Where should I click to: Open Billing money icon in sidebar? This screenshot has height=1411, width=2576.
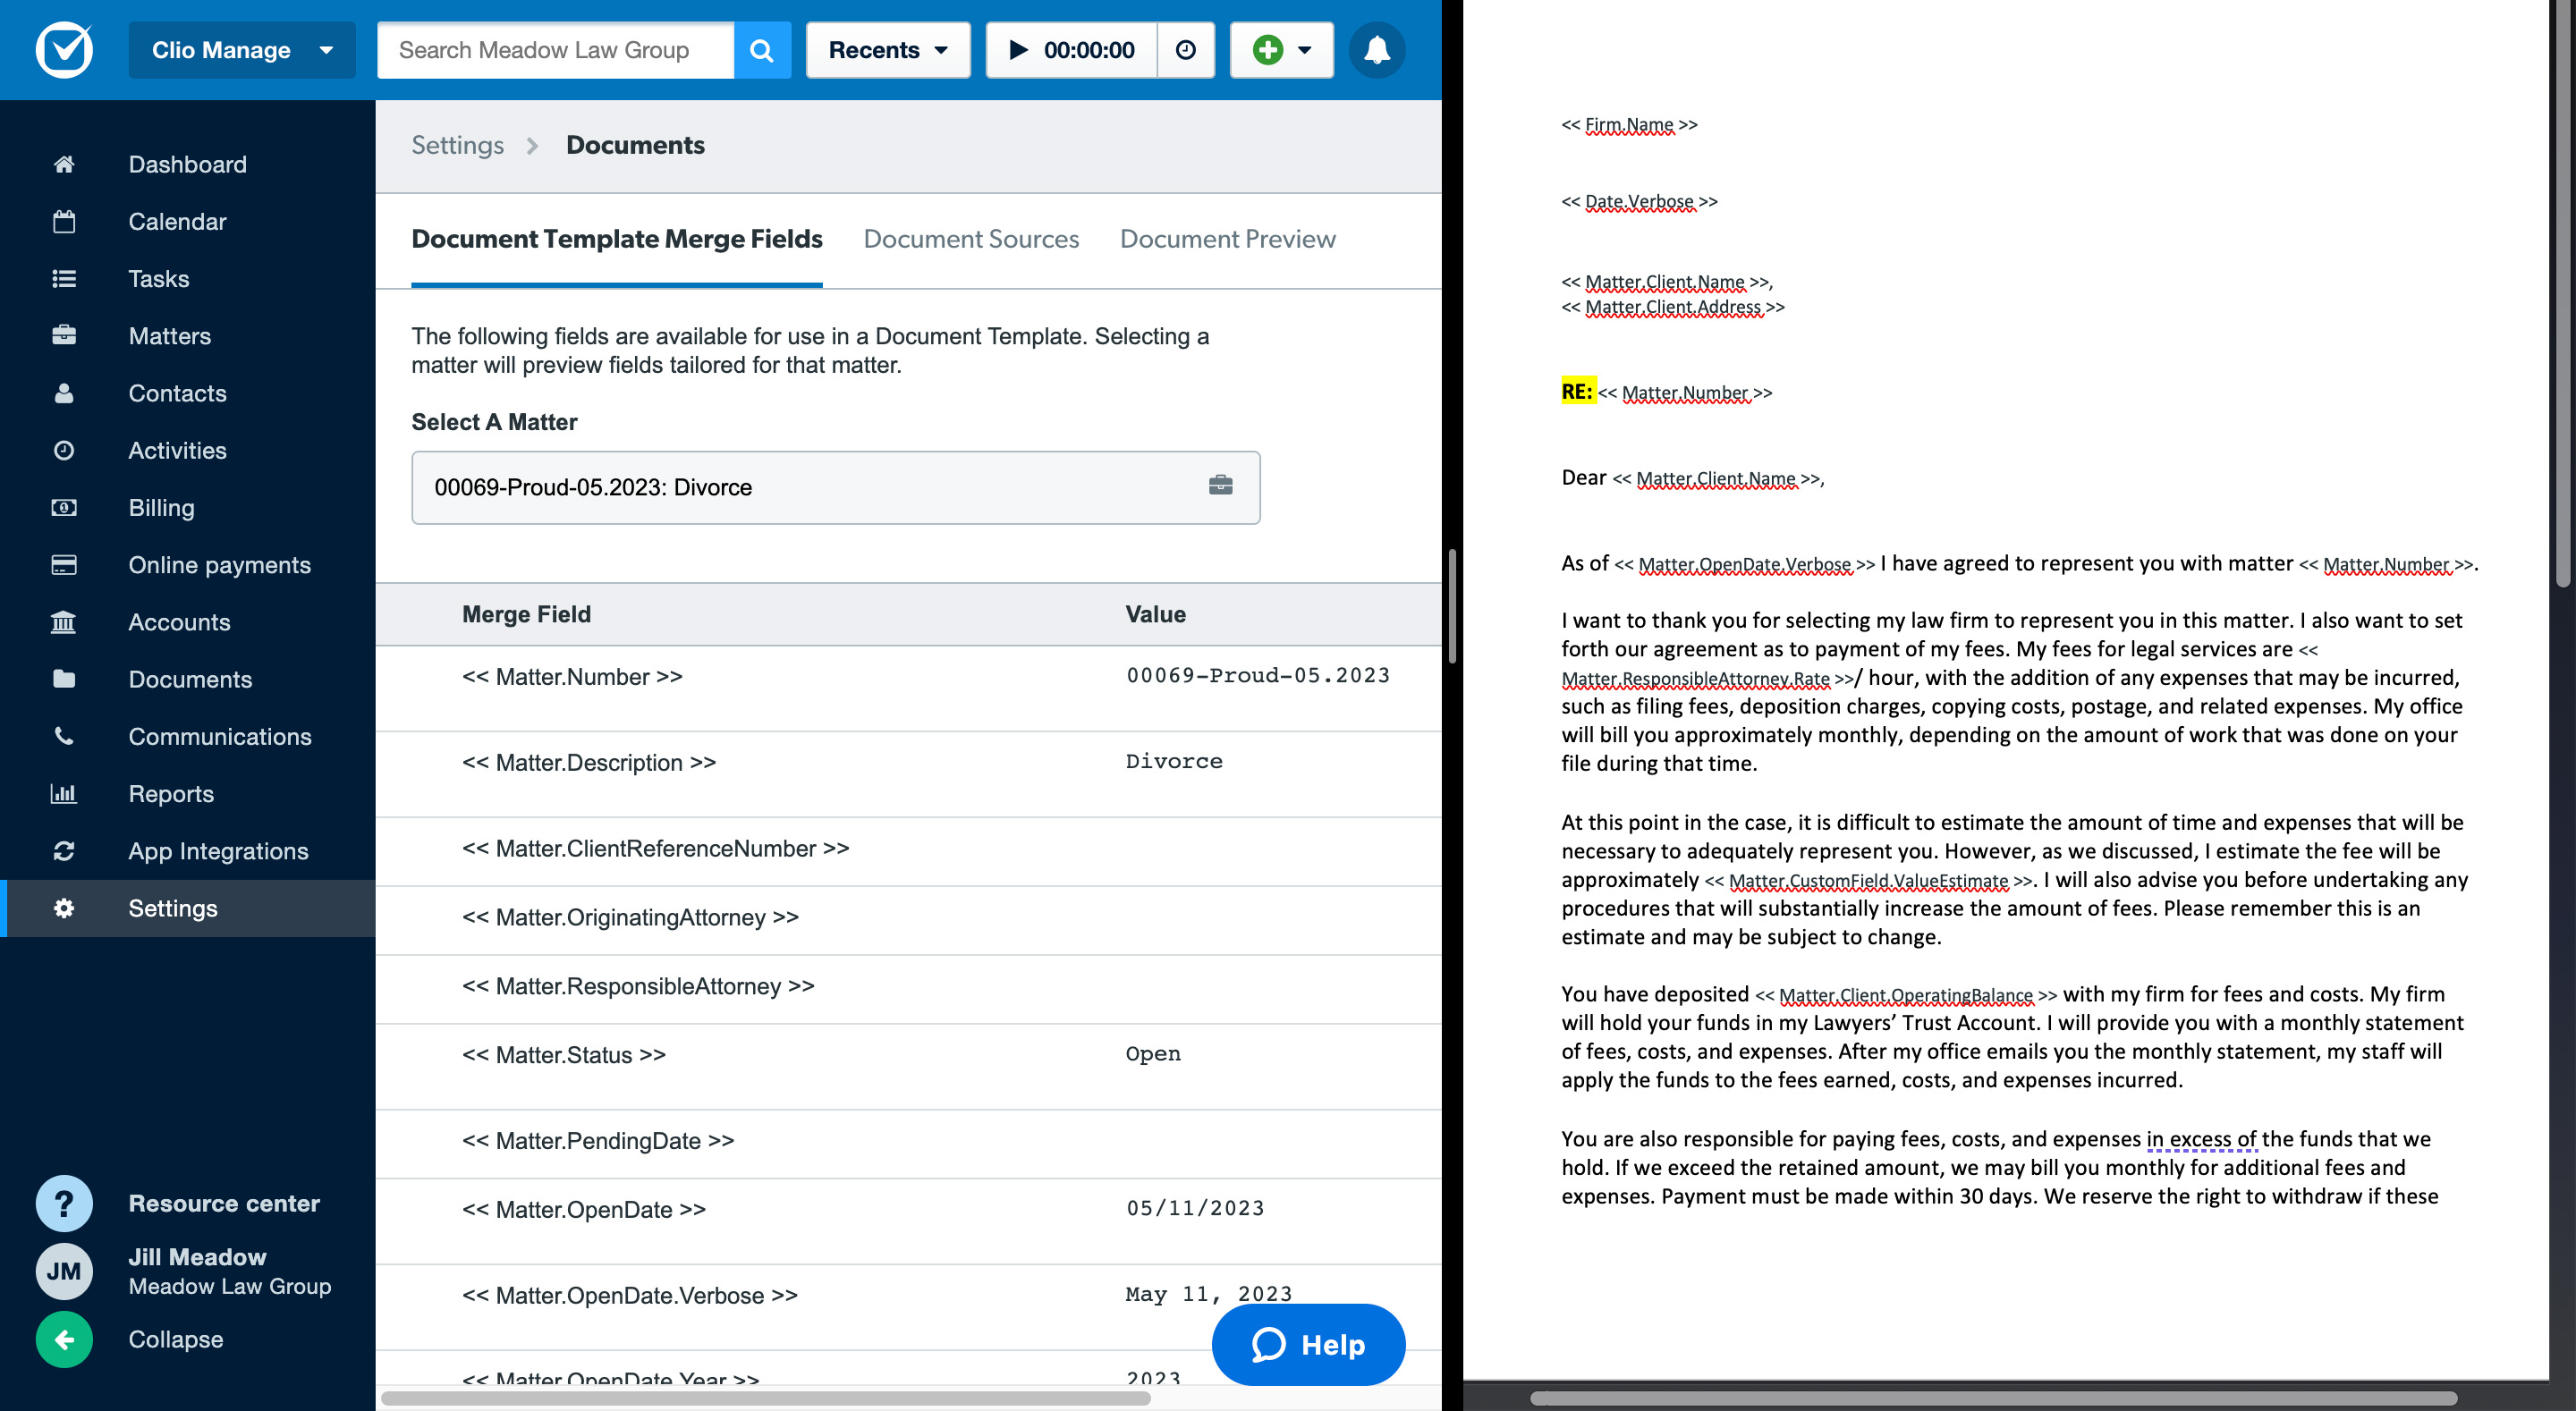point(64,507)
